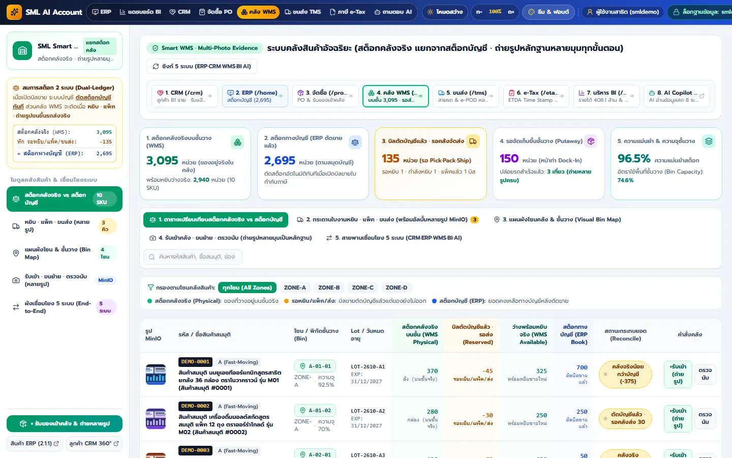
Task: Click the cube icon on the Putaway card
Action: tap(591, 141)
